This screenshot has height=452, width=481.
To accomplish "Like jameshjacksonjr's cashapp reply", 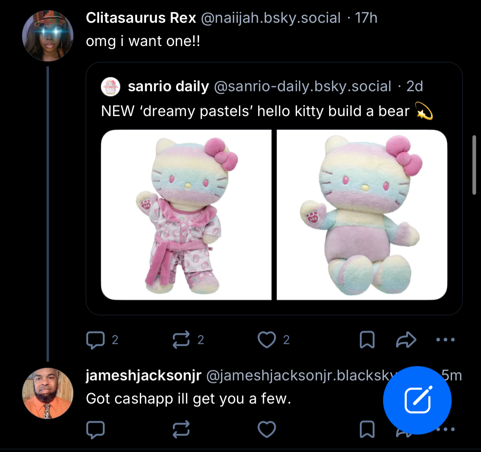I will click(267, 429).
